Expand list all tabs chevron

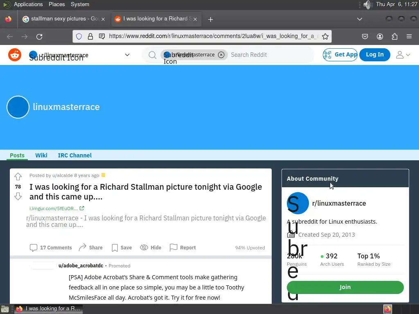pos(360,19)
